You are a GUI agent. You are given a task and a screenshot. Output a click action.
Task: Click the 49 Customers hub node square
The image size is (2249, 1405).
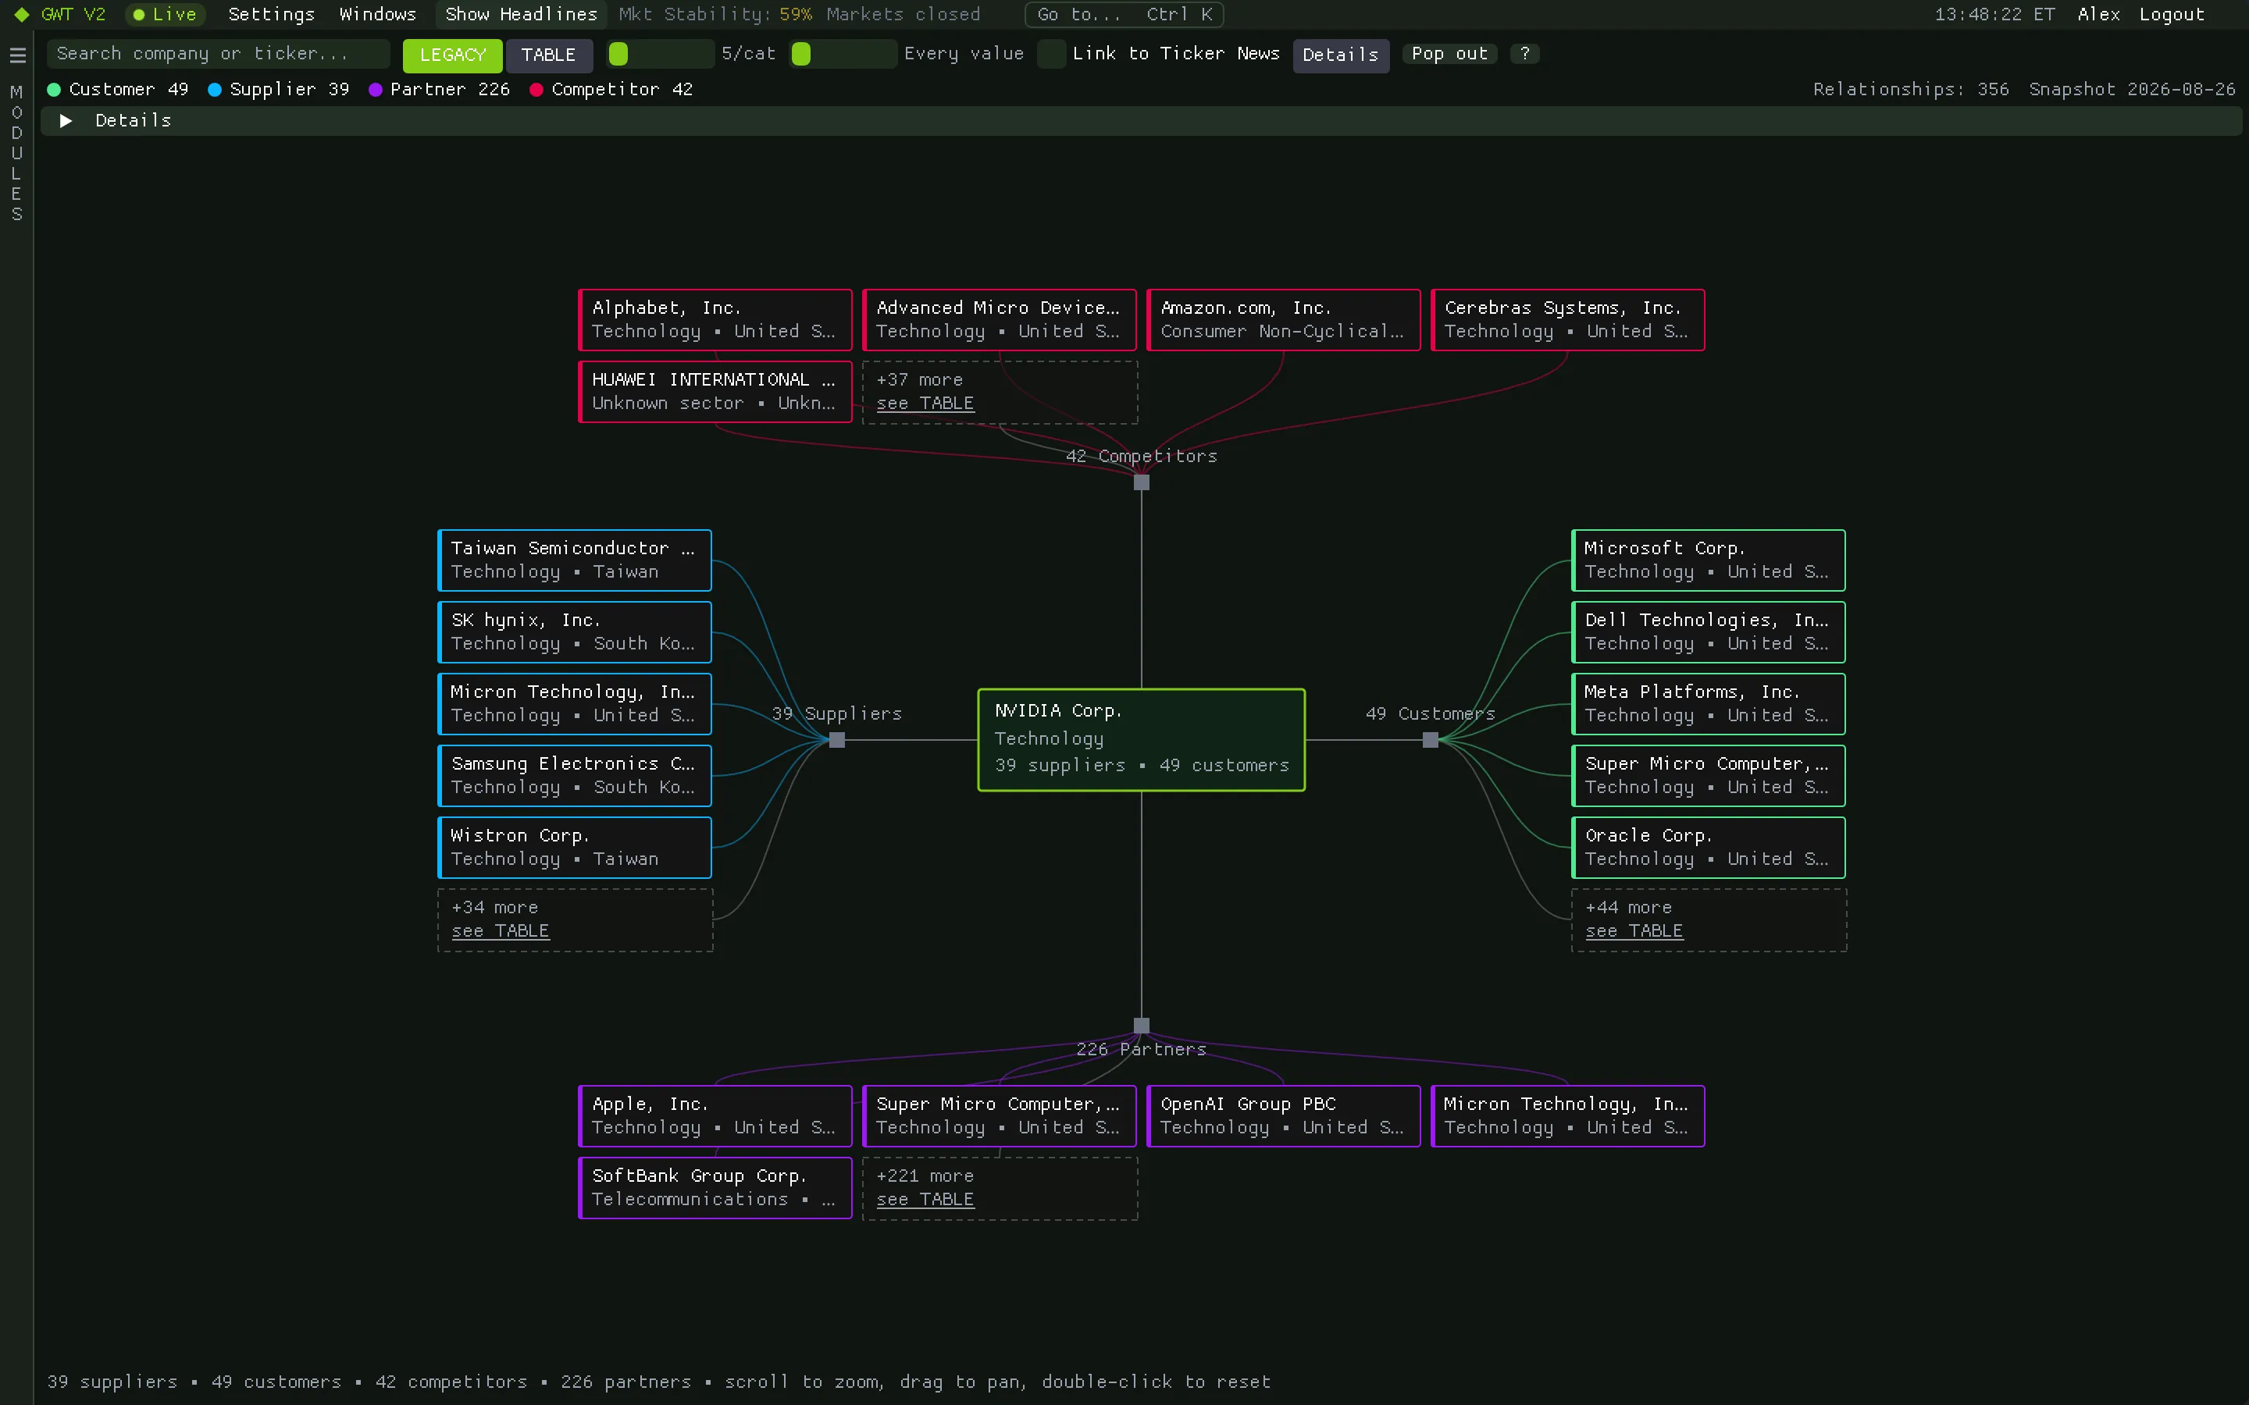(x=1431, y=740)
